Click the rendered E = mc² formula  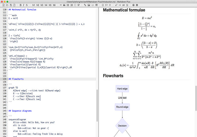(147, 18)
